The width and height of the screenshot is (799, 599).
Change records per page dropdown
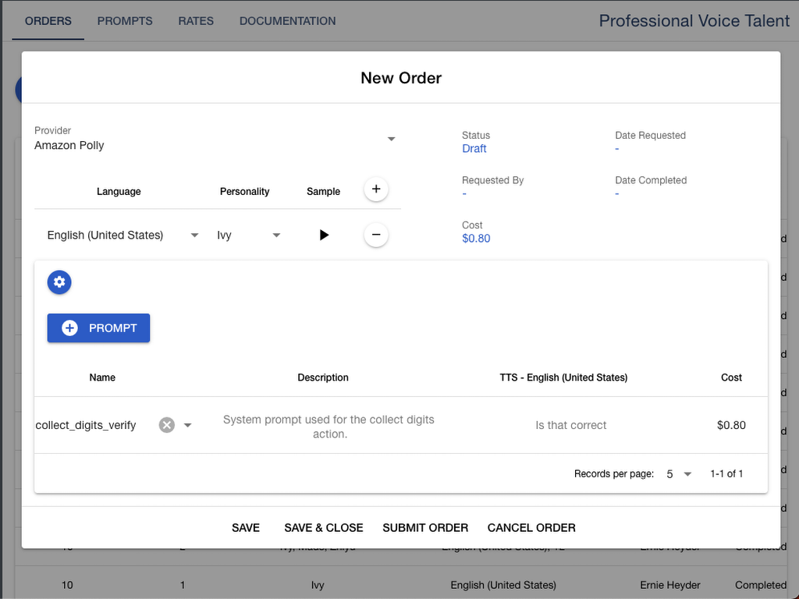pyautogui.click(x=680, y=474)
